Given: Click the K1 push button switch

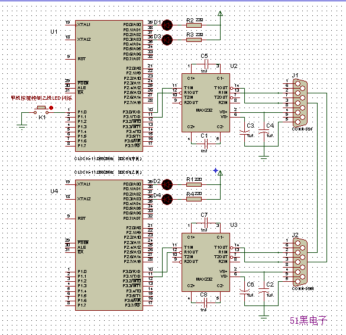Looking at the screenshot, I should point(41,110).
